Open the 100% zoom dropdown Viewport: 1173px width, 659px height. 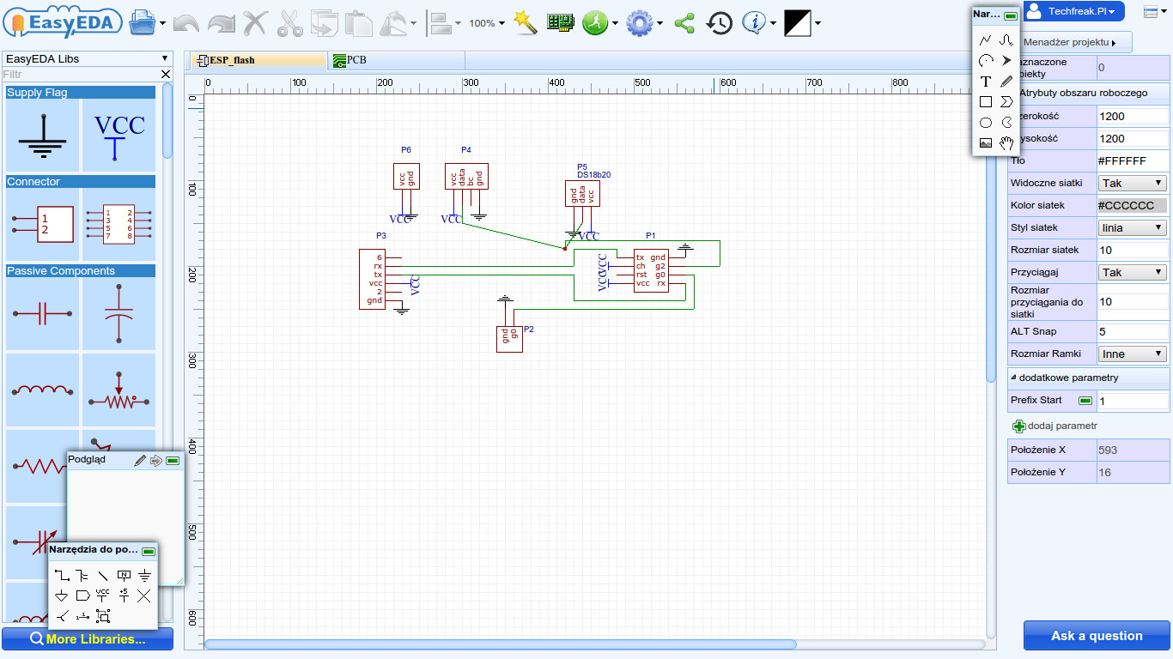(x=487, y=23)
